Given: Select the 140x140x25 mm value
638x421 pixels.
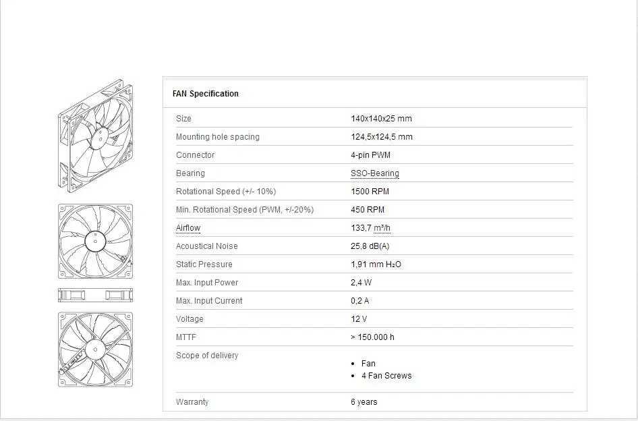Looking at the screenshot, I should 381,119.
